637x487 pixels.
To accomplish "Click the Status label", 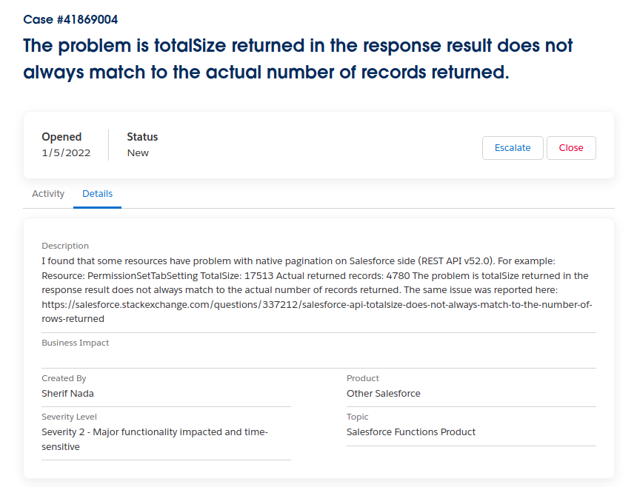I will (x=142, y=136).
